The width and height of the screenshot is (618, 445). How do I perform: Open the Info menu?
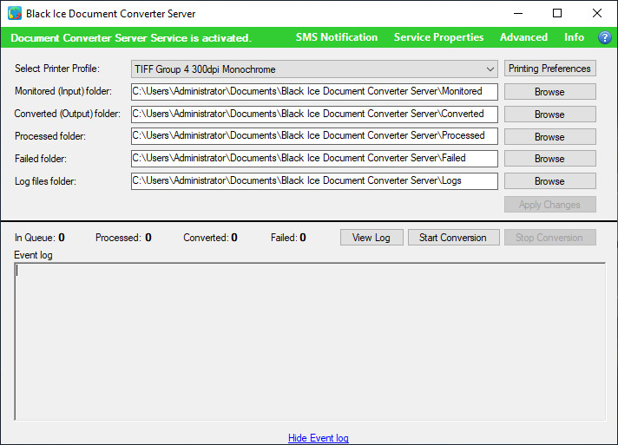pos(574,37)
